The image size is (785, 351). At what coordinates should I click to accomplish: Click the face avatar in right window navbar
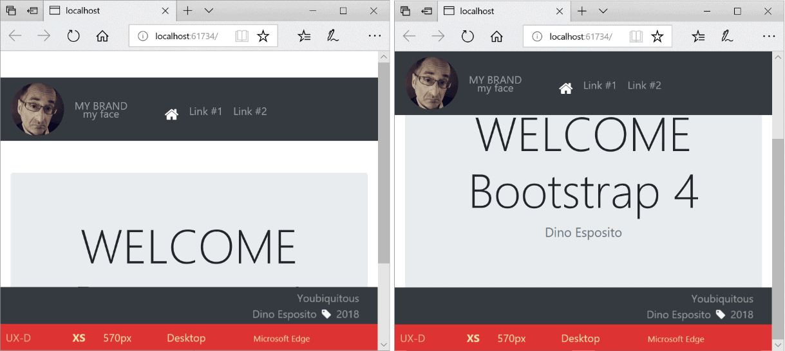click(431, 83)
